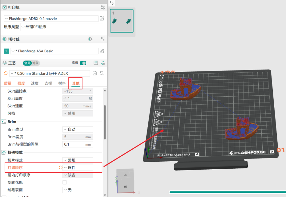This screenshot has width=286, height=197.
Task: Open printer settings sliders icon
Action: pyautogui.click(x=103, y=7)
